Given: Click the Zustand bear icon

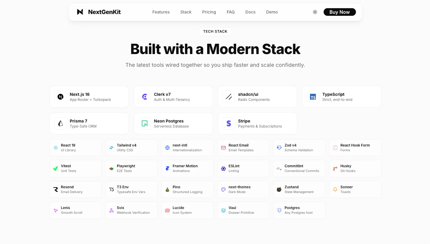Looking at the screenshot, I should click(279, 189).
